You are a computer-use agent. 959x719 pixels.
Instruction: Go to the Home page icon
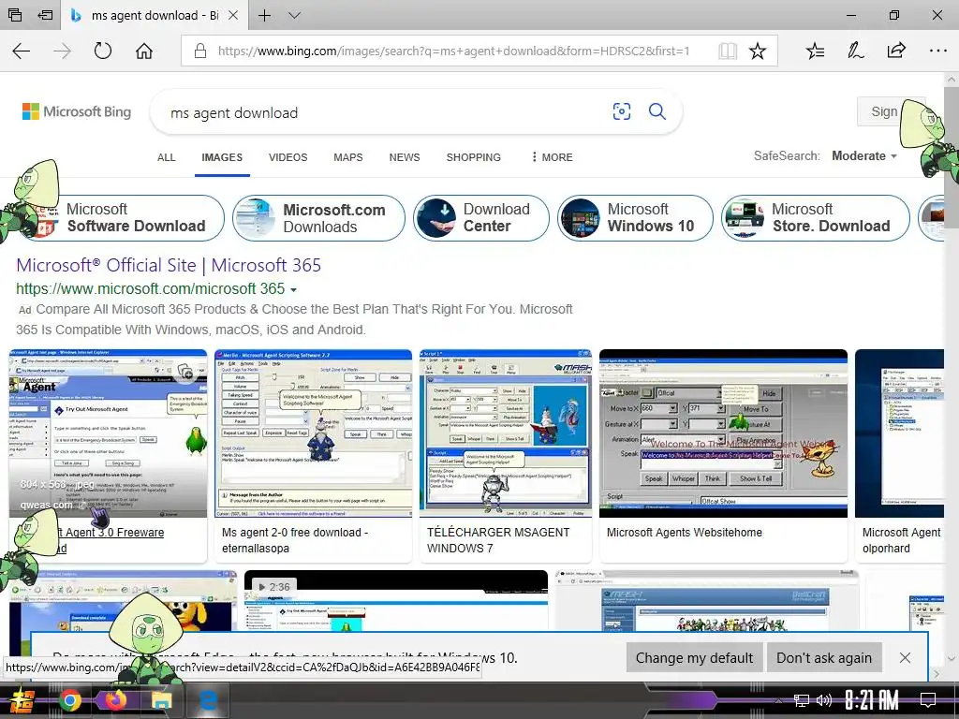[x=143, y=51]
